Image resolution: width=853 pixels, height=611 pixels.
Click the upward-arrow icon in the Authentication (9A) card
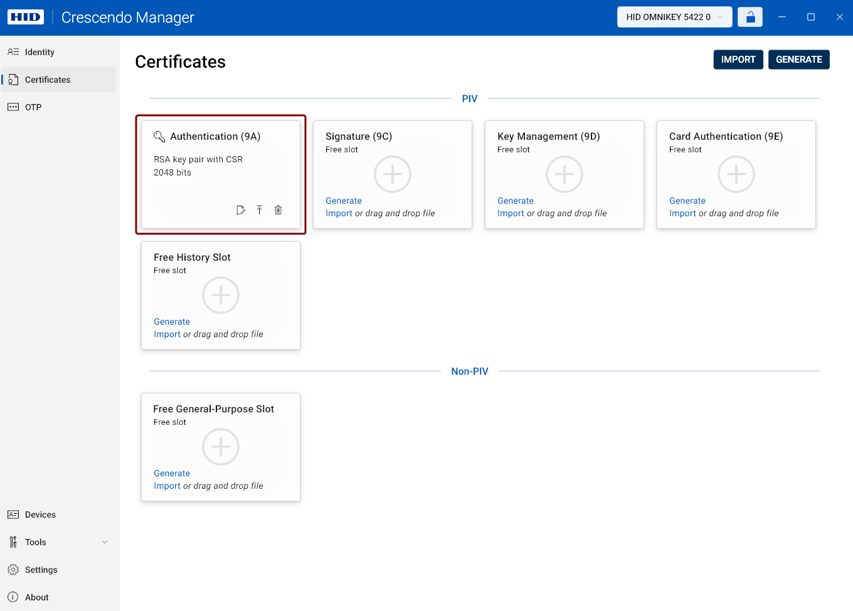click(x=259, y=210)
